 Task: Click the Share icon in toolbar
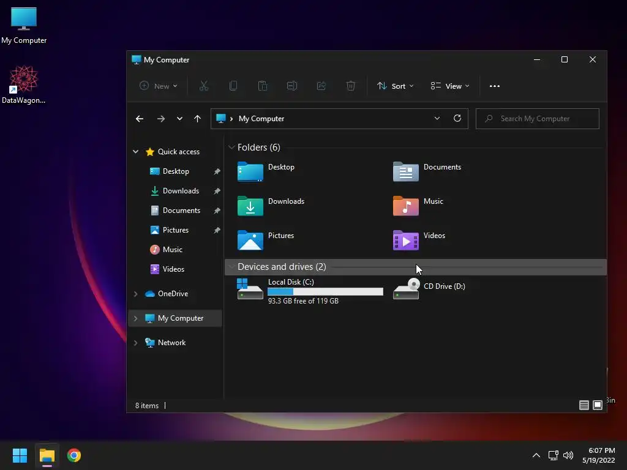(321, 86)
